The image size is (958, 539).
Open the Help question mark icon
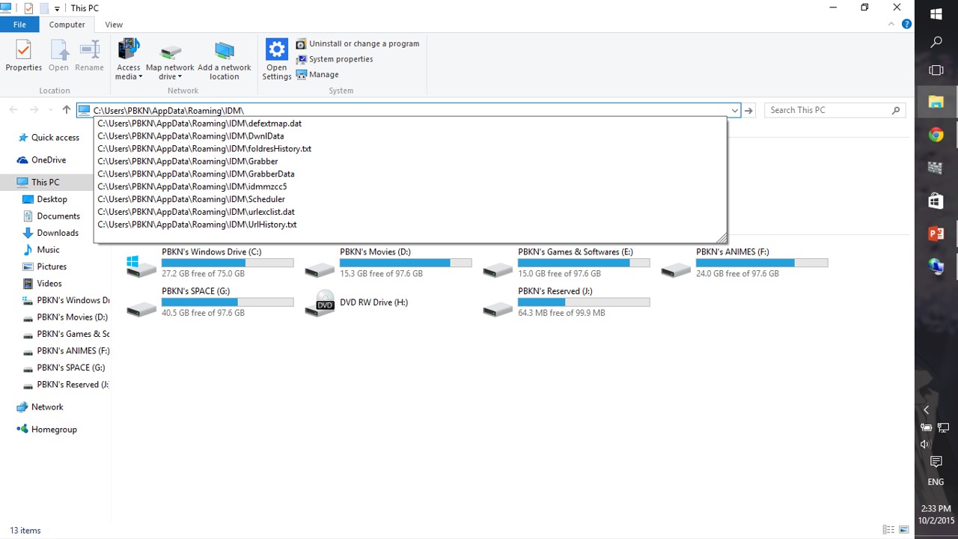click(906, 25)
